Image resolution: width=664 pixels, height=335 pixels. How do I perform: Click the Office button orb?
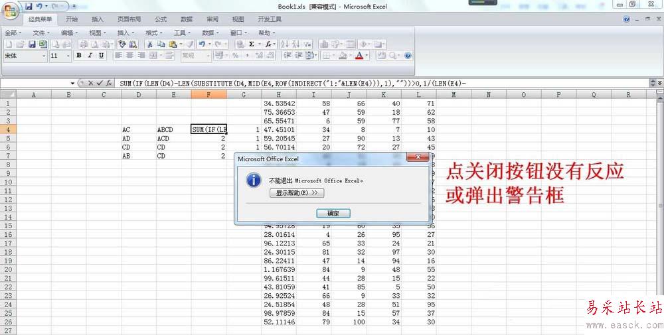[x=10, y=10]
